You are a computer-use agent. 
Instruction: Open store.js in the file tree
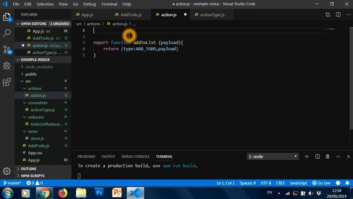pos(37,138)
